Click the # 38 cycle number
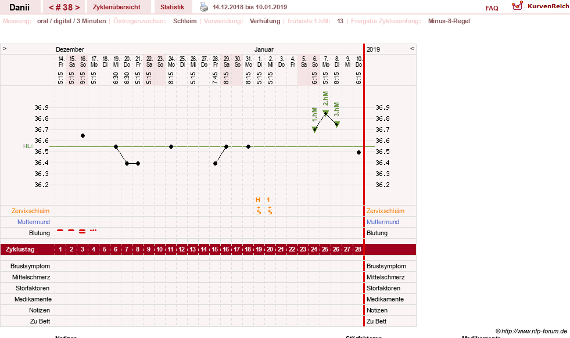This screenshot has height=338, width=570. 64,8
